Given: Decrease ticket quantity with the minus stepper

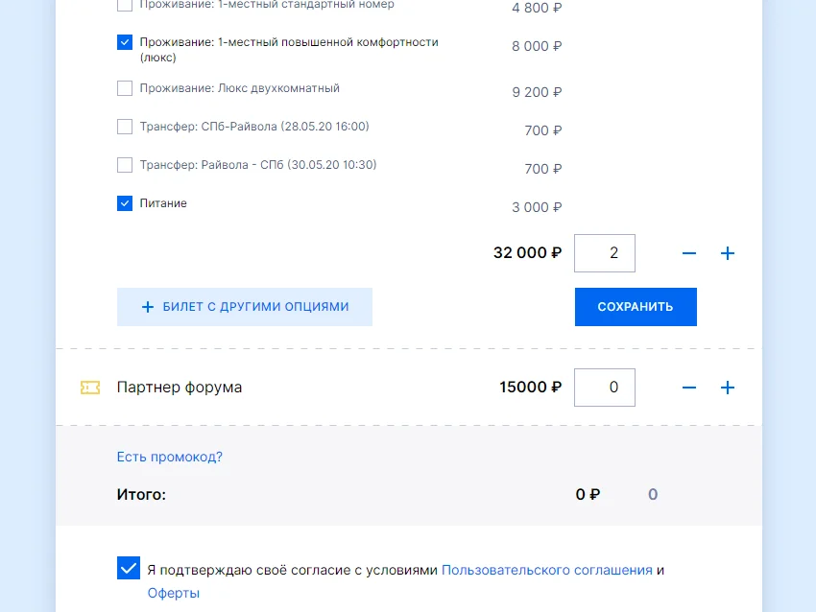Looking at the screenshot, I should [689, 253].
